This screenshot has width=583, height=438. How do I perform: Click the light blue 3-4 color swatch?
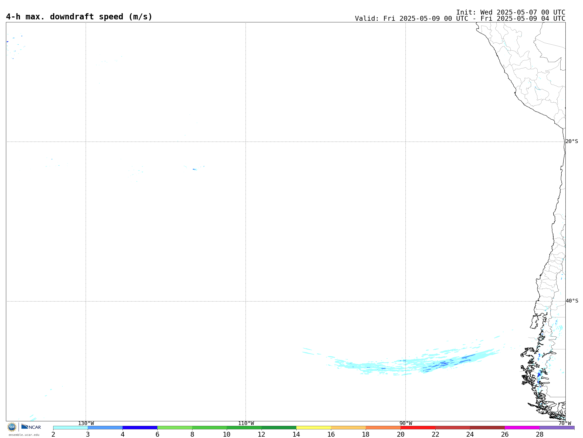(x=105, y=428)
